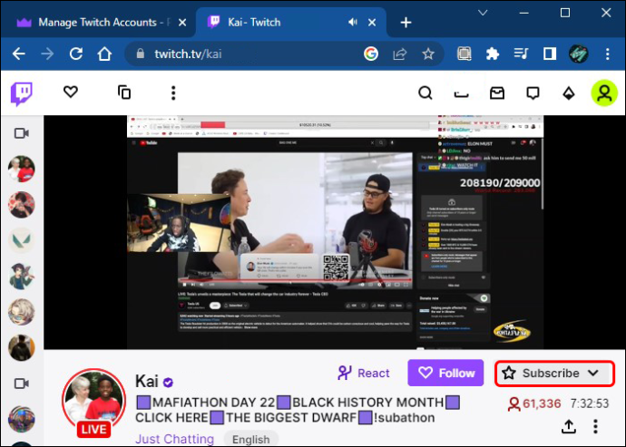Click the Twitch search magnifier icon
Screen dimensions: 626x447
425,93
